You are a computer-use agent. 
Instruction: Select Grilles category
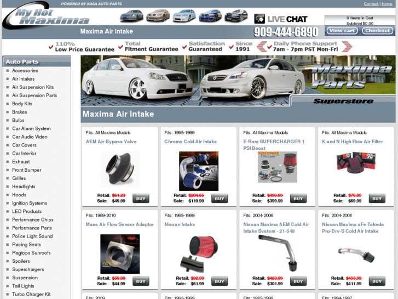[19, 178]
